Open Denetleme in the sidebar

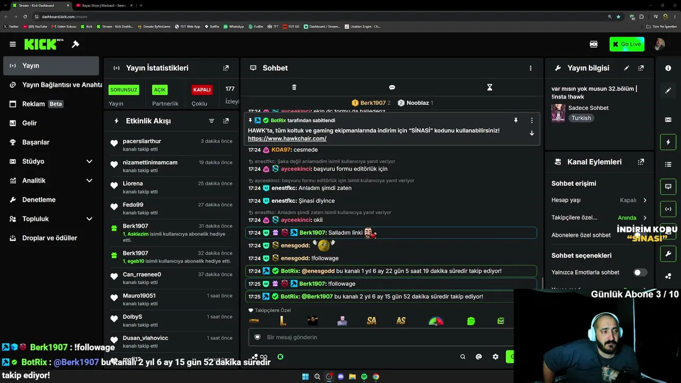point(51,200)
